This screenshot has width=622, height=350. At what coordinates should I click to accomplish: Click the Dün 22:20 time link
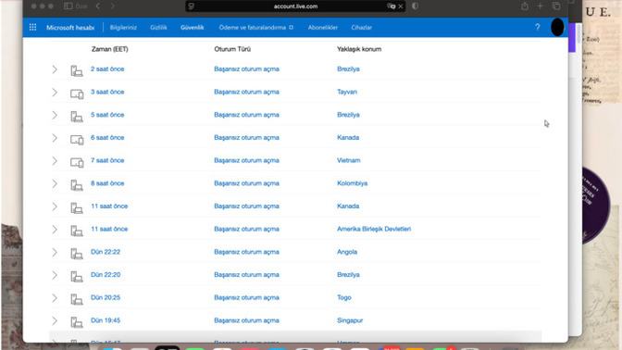click(x=106, y=275)
